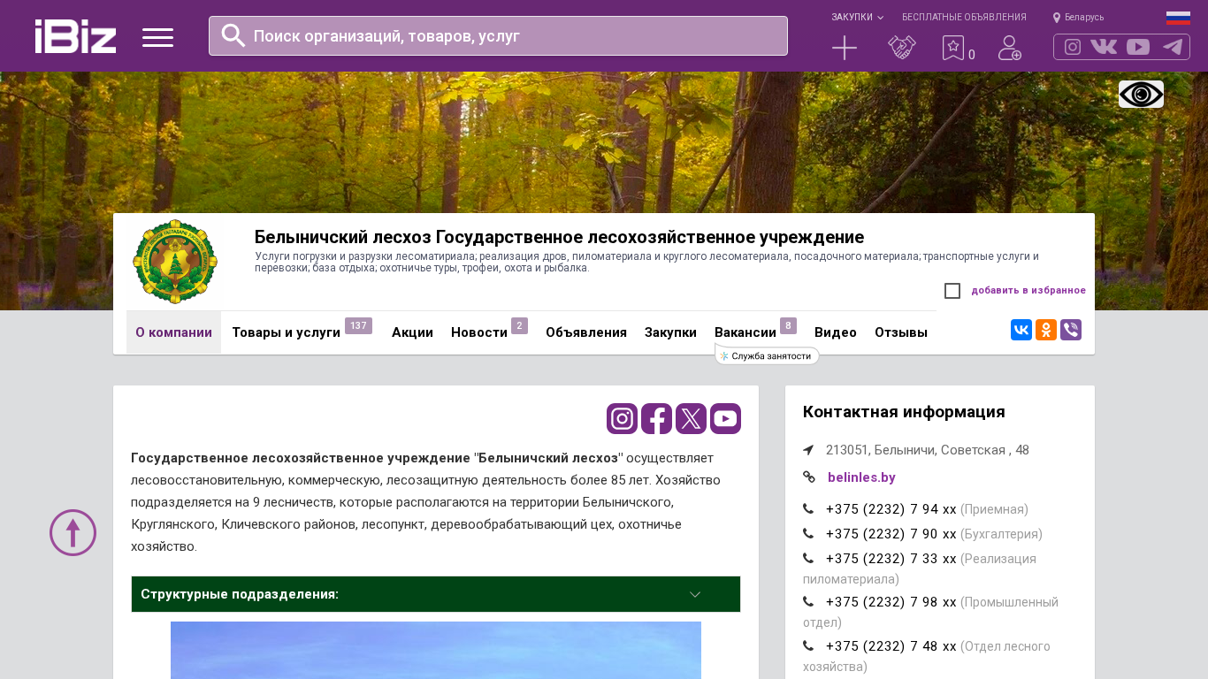The height and width of the screenshot is (679, 1208).
Task: Open the belinles.by website link
Action: point(861,477)
